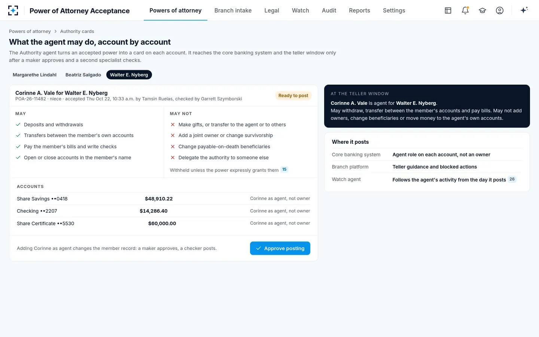This screenshot has height=337, width=539.
Task: Click 'Transfers between the member's own accounts'
Action: [x=79, y=136]
